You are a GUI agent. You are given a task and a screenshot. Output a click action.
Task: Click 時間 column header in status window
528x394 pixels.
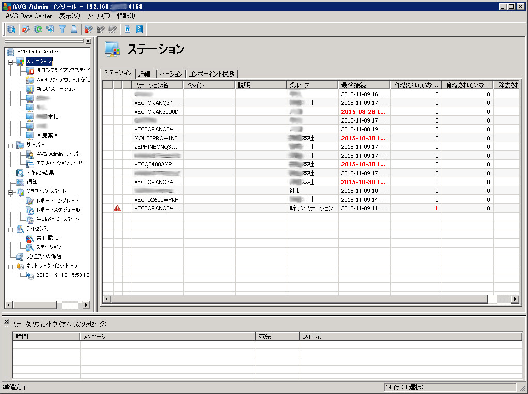[46, 337]
